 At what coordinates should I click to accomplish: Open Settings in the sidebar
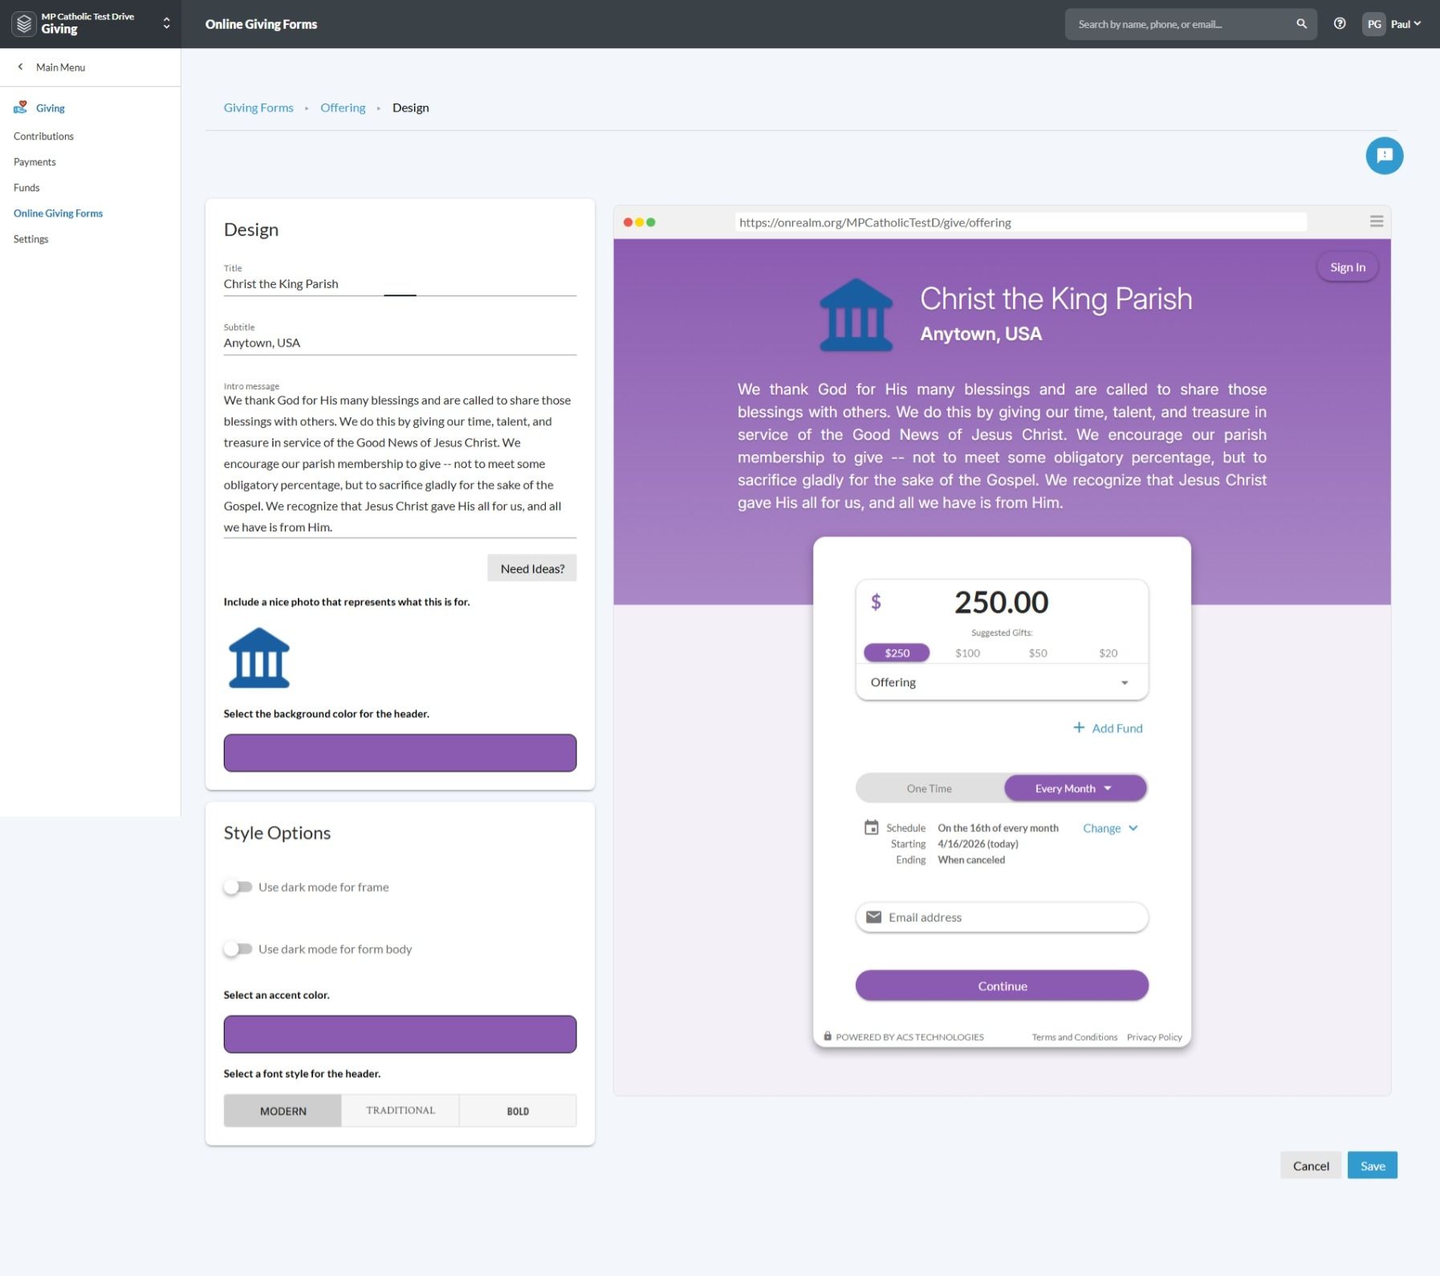[x=31, y=239]
